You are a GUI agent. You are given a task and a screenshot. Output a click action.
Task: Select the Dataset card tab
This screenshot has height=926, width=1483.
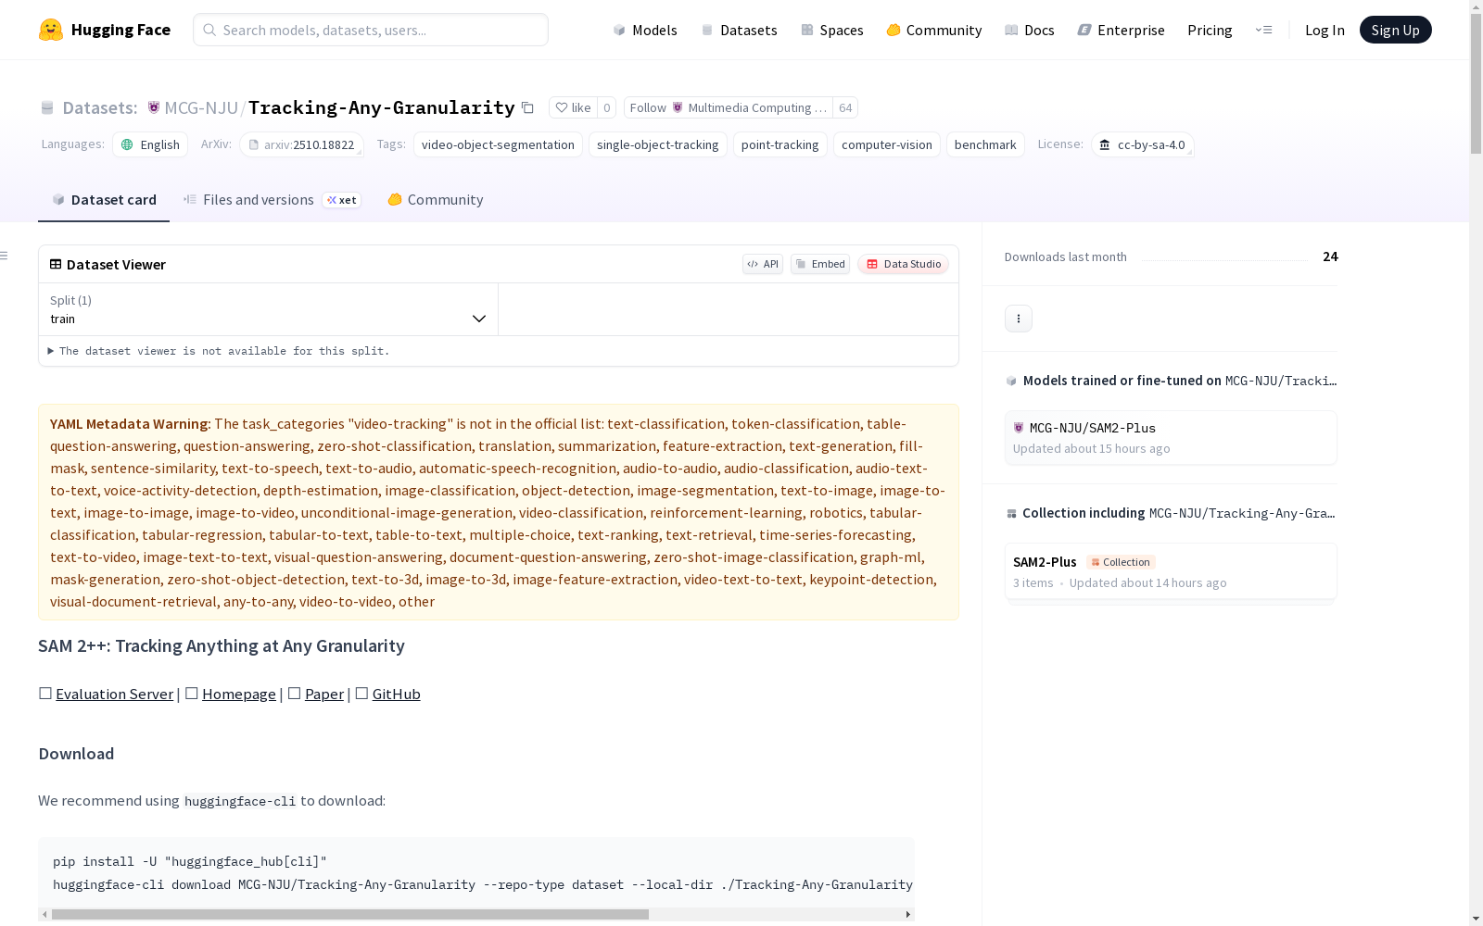click(104, 200)
